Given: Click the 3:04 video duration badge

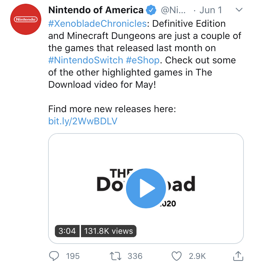Looking at the screenshot, I should [x=67, y=231].
